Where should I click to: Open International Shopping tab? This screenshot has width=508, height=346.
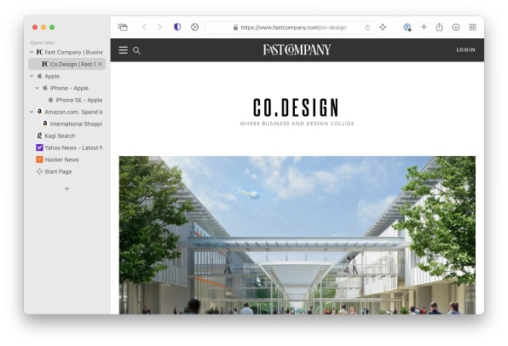pyautogui.click(x=72, y=124)
